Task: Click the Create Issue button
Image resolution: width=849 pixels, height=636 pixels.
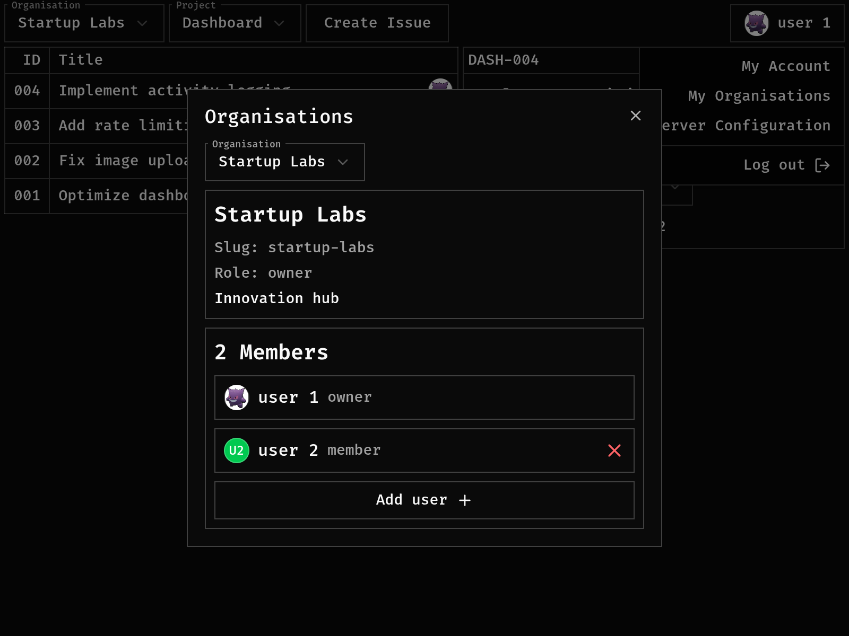Action: (377, 23)
